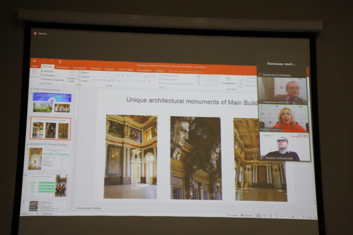The width and height of the screenshot is (353, 235).
Task: Click the Paste icon in the ribbon
Action: pyautogui.click(x=35, y=73)
